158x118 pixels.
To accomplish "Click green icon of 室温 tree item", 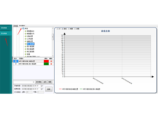I will [26, 54].
